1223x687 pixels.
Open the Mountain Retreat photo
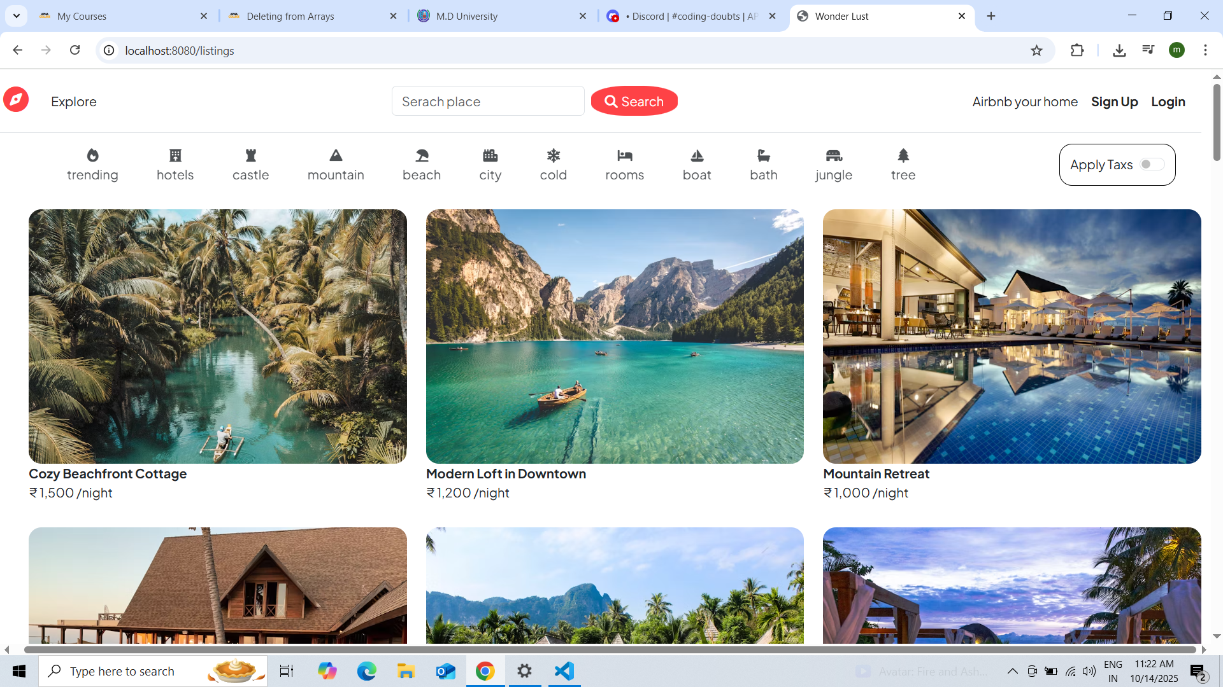[x=1012, y=337]
